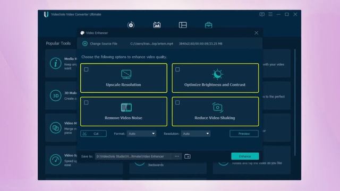This screenshot has width=340, height=191.
Task: Open the output folder icon
Action: pos(188,157)
